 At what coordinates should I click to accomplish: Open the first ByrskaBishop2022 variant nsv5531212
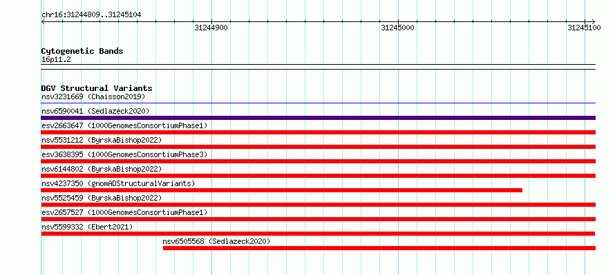pyautogui.click(x=102, y=140)
